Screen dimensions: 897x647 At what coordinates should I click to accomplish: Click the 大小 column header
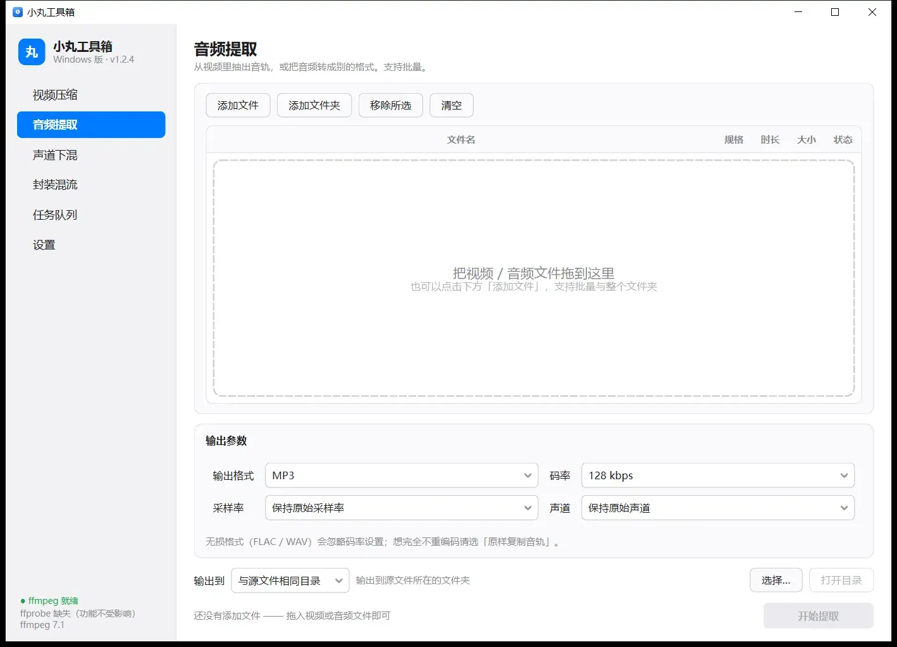click(807, 140)
